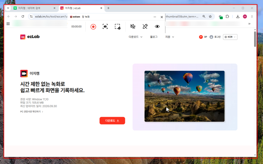Open the 블로그 navigation link
Screen dimensions: 263x164
tap(154, 37)
